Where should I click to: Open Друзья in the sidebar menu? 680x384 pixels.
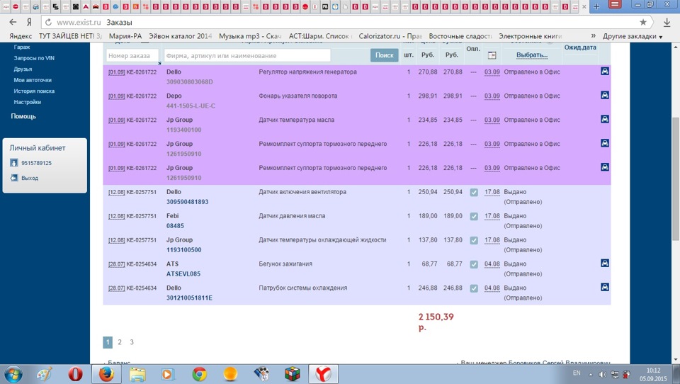23,69
